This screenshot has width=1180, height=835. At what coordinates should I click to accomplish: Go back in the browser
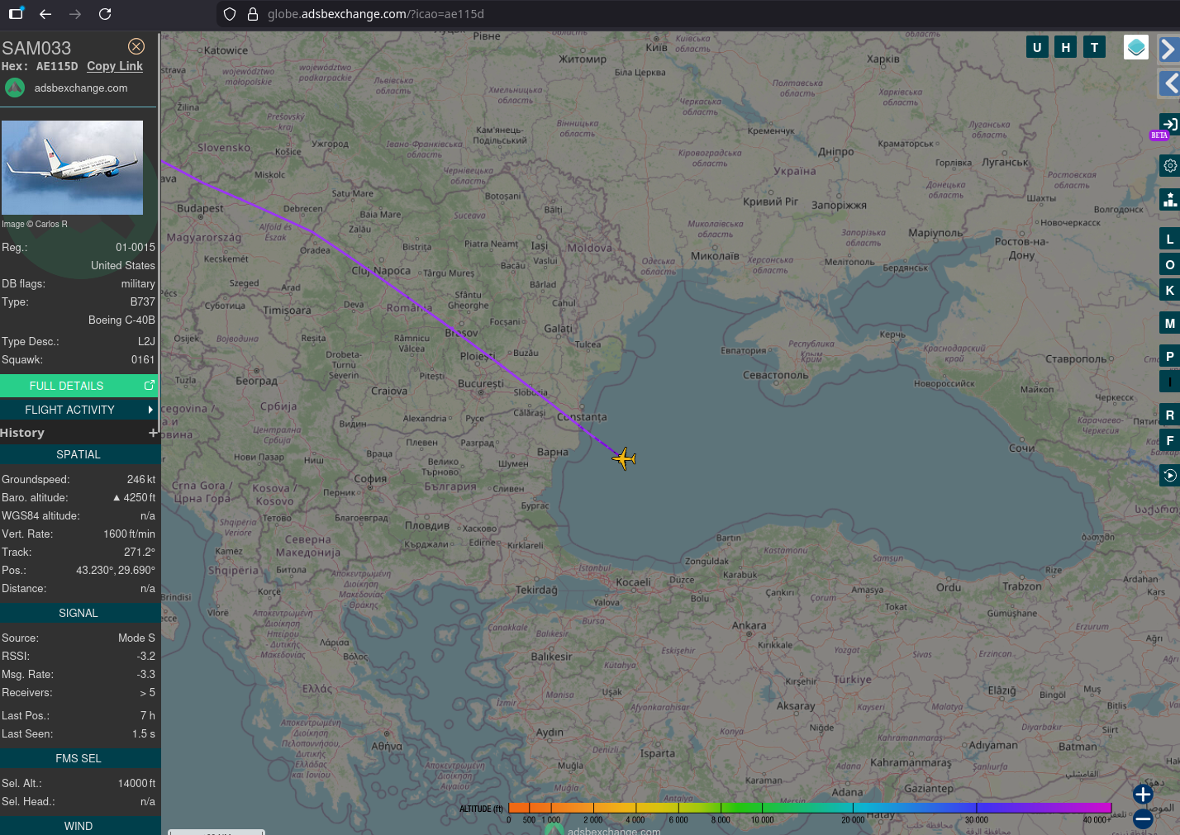[x=45, y=14]
